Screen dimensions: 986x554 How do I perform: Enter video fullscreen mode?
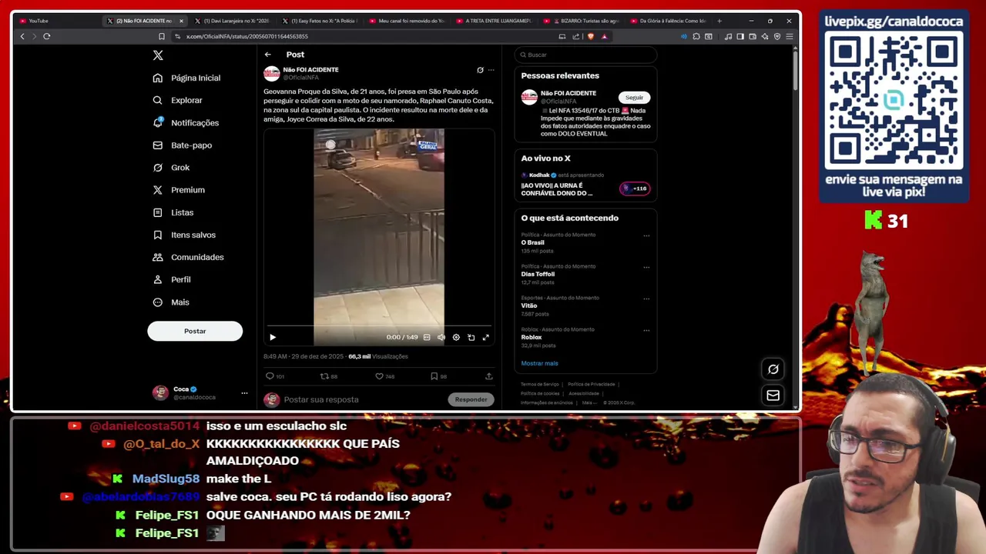point(485,337)
